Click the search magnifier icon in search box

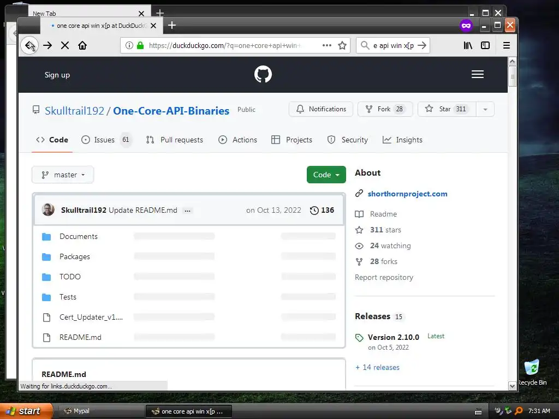coord(365,45)
